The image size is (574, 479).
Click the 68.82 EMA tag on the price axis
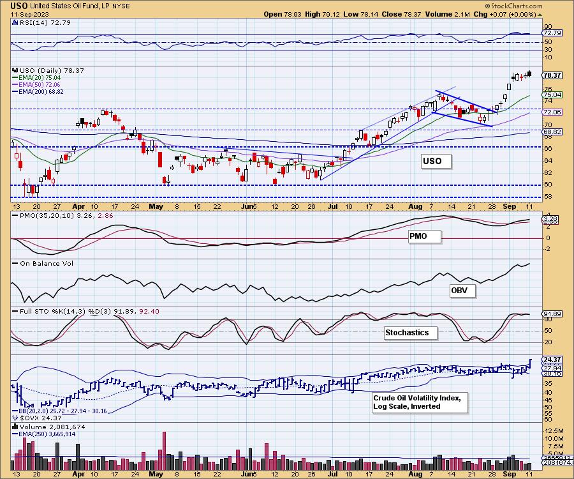coord(552,132)
